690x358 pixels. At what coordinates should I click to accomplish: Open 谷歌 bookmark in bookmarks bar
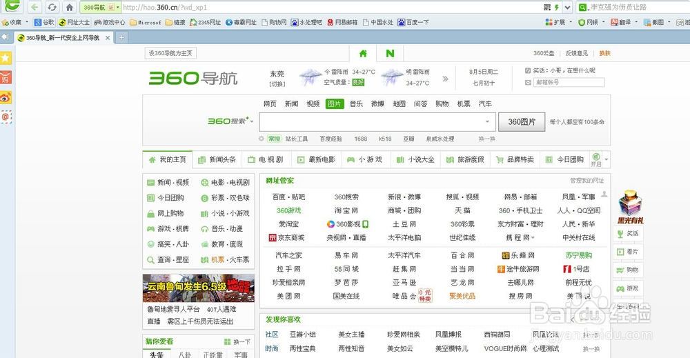44,22
